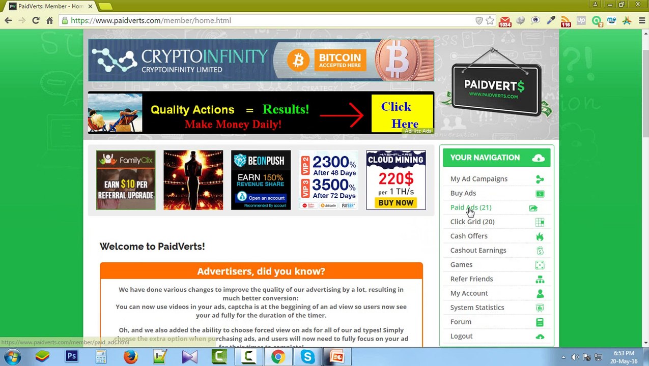
Task: Click the Buy Ads money icon
Action: [540, 193]
